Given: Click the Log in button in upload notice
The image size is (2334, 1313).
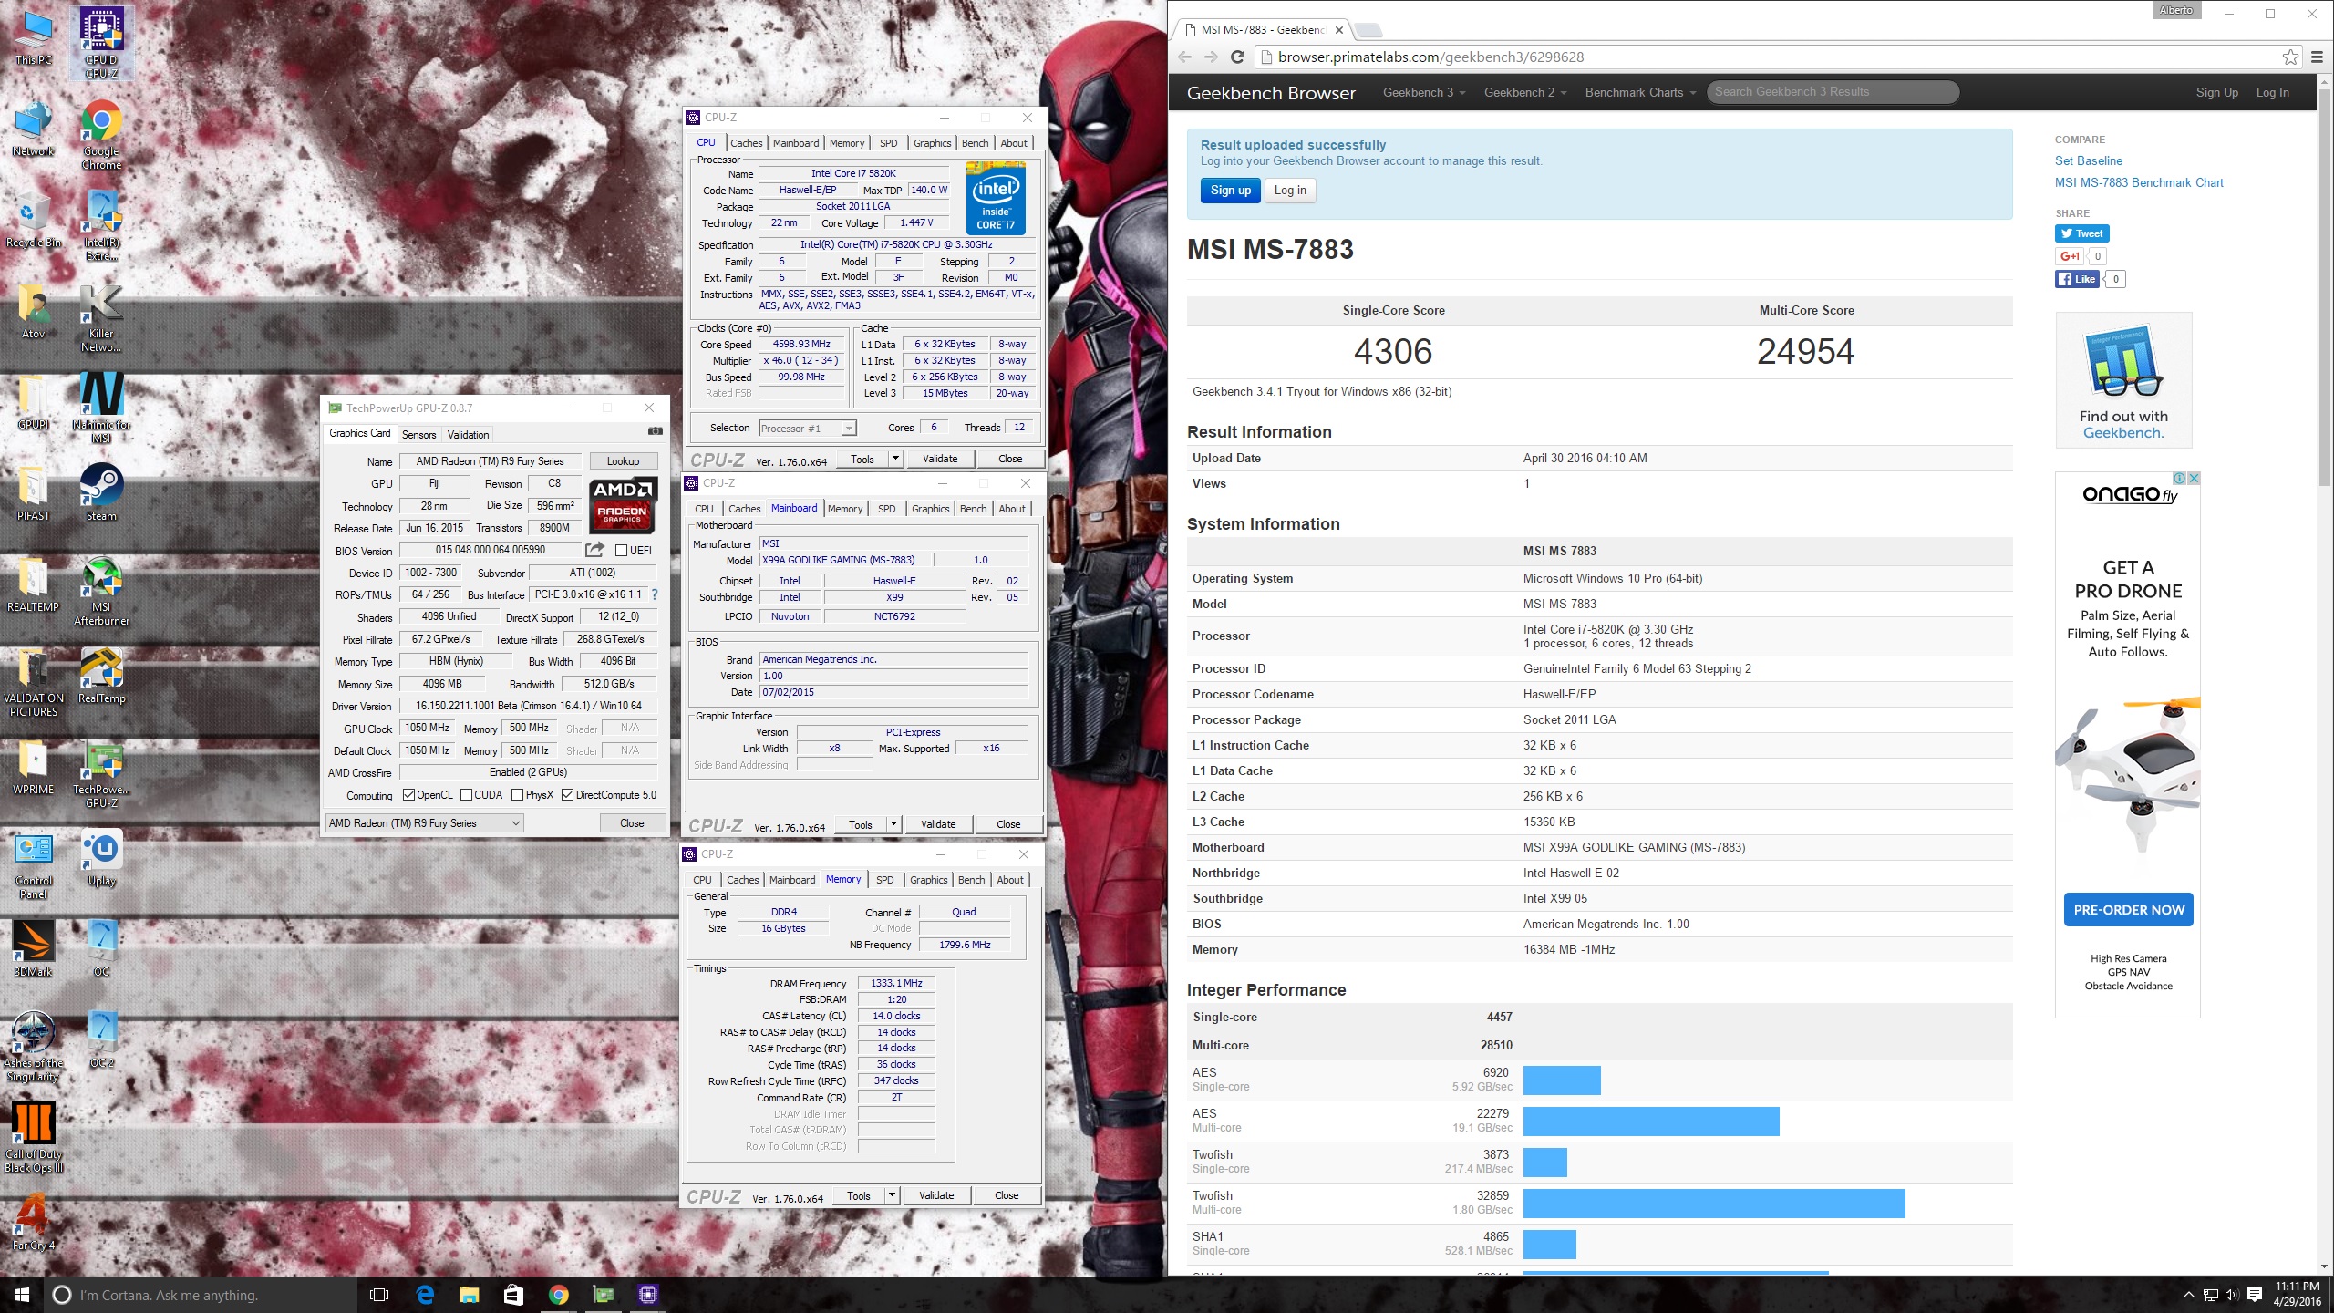Looking at the screenshot, I should click(1290, 190).
